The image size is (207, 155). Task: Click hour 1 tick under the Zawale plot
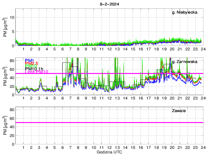coord(23,148)
